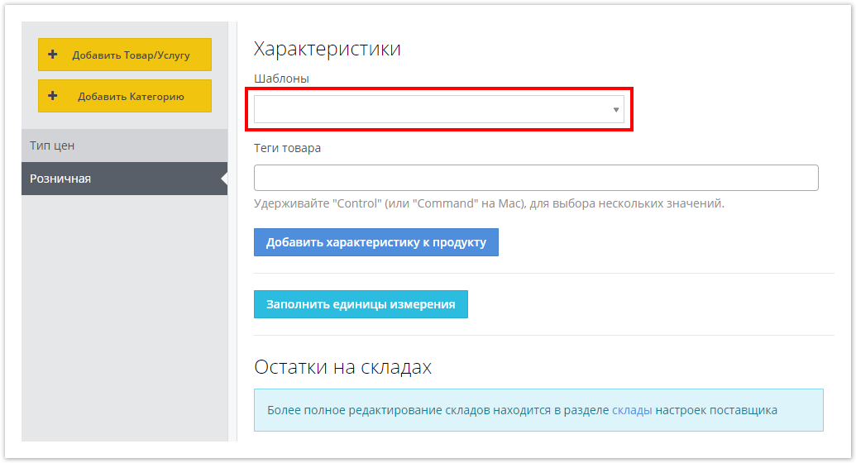The height and width of the screenshot is (463, 856).
Task: Click the Остатки на складах heading
Action: pos(343,367)
